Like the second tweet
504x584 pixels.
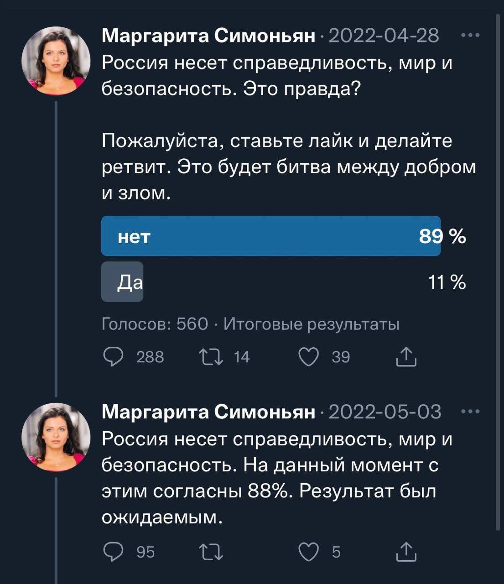pyautogui.click(x=308, y=552)
